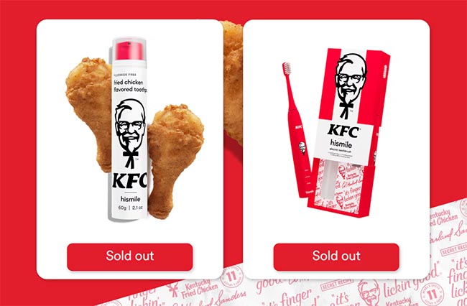Tap the hismile text on the toothbrush box
The width and height of the screenshot is (467, 306).
(341, 144)
